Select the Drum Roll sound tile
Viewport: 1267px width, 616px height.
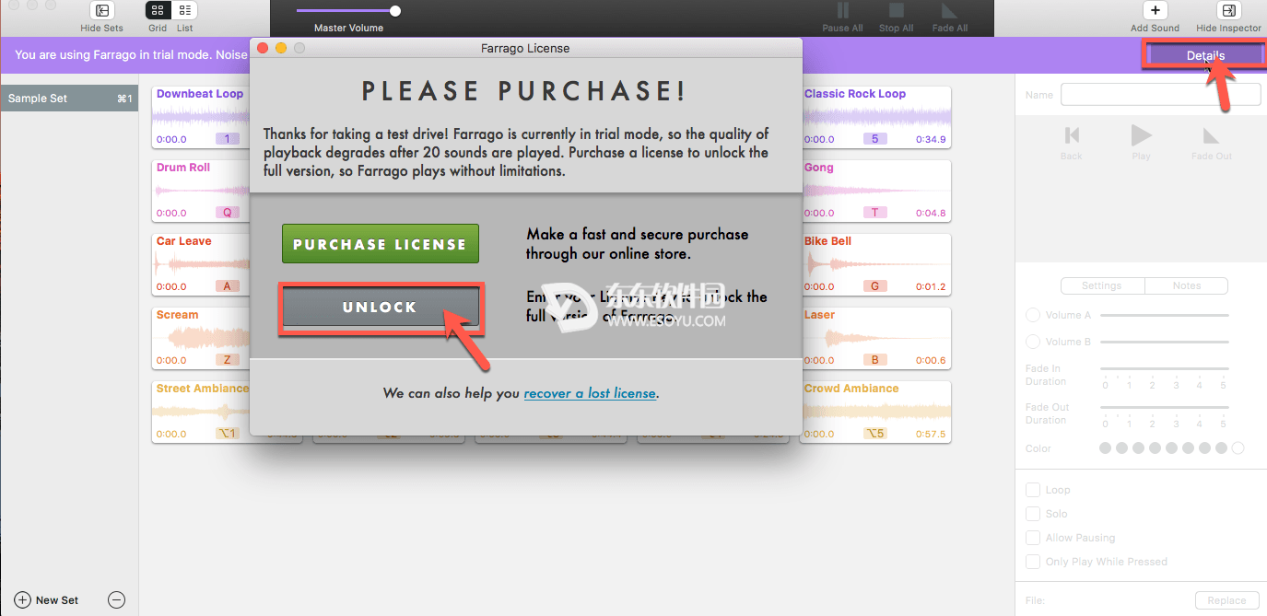(x=201, y=192)
